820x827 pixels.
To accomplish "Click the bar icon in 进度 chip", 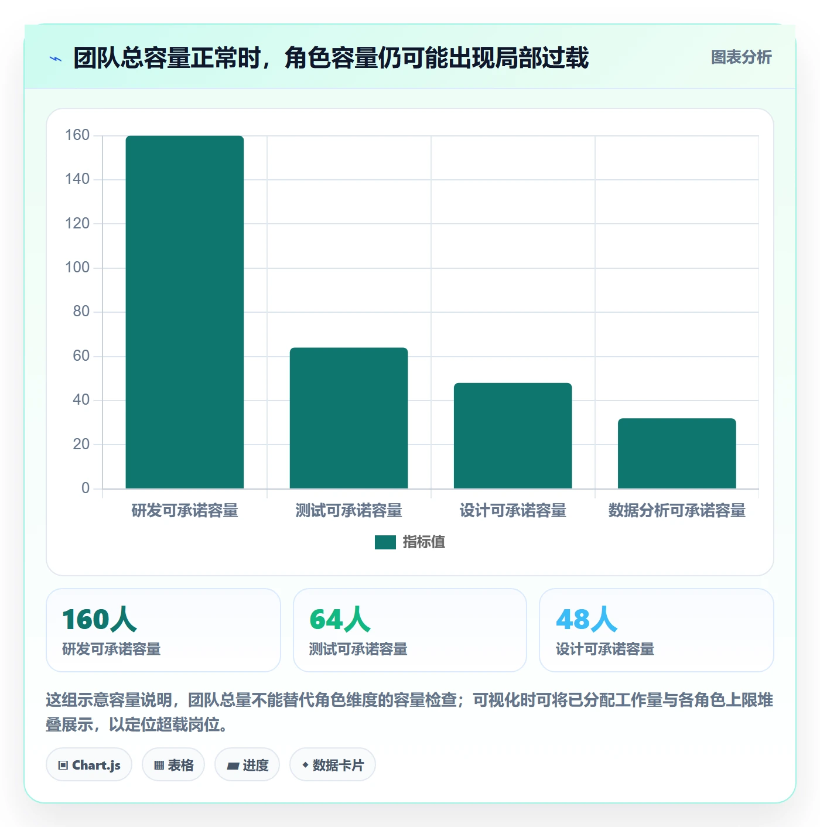I will [x=233, y=766].
